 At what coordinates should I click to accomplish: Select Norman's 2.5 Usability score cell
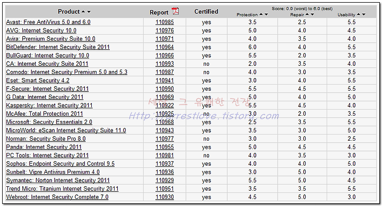point(352,139)
